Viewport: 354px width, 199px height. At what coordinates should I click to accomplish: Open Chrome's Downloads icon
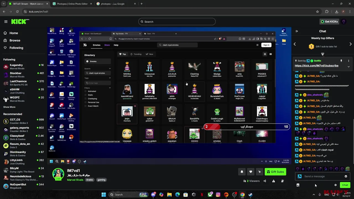(337, 12)
